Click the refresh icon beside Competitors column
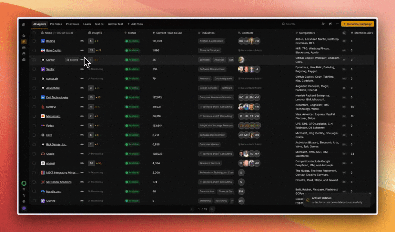Image resolution: width=395 pixels, height=232 pixels. click(344, 33)
